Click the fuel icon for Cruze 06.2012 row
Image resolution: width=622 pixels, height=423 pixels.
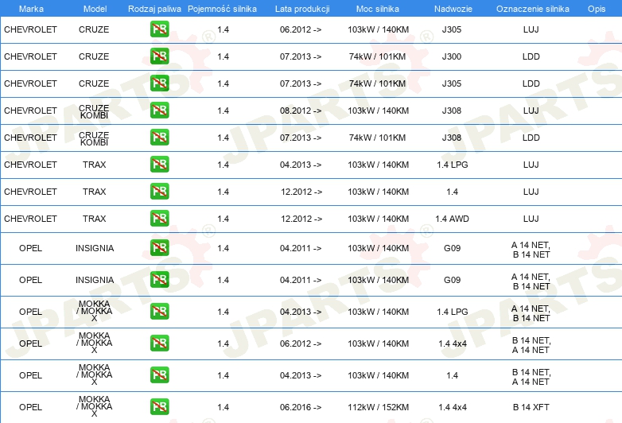coord(159,29)
